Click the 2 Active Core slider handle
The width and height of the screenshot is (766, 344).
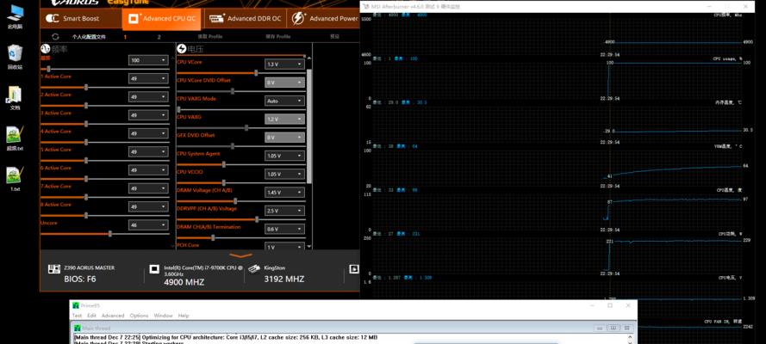86,106
